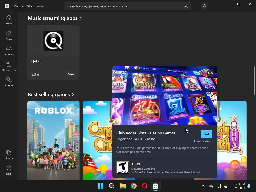Screen dimensions: 256x192
Task: Open the Library in sidebar
Action: (x=9, y=155)
